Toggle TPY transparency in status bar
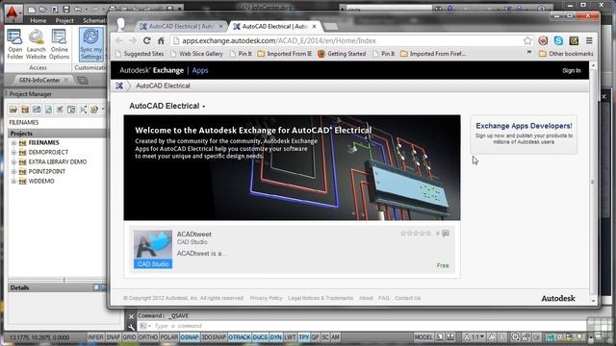Image resolution: width=616 pixels, height=346 pixels. point(304,337)
